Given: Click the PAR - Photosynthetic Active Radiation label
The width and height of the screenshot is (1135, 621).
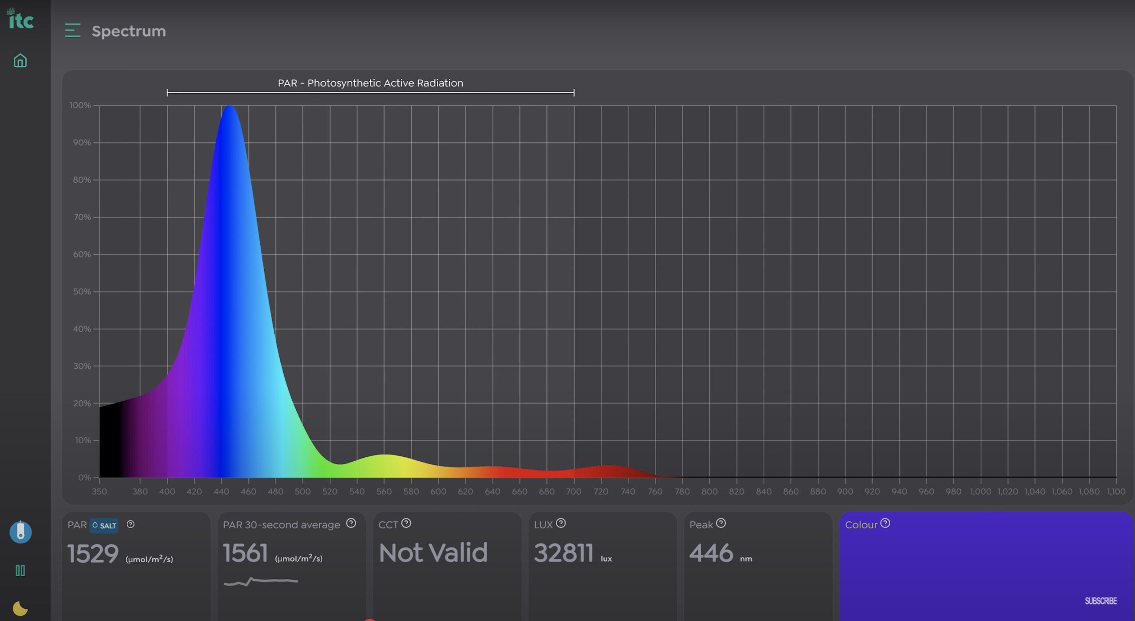Looking at the screenshot, I should coord(370,83).
